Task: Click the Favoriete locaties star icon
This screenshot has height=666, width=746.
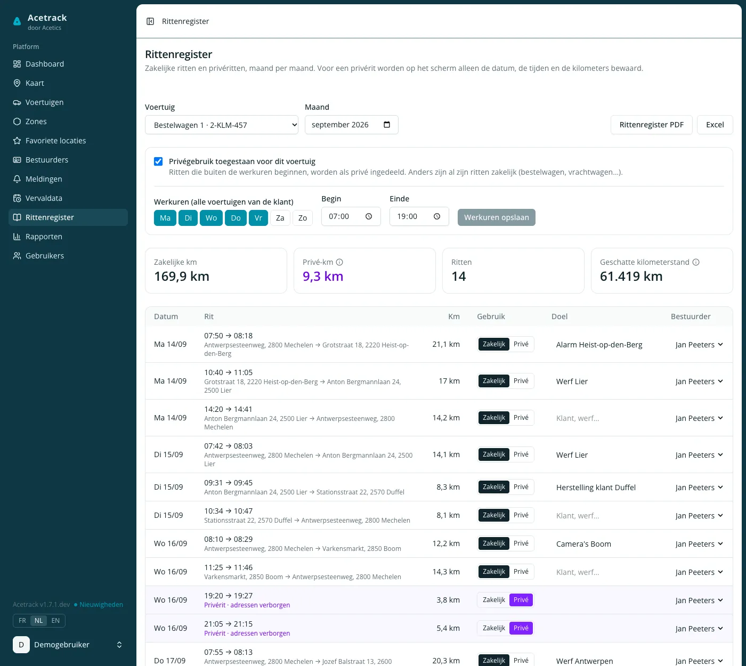Action: click(x=17, y=141)
